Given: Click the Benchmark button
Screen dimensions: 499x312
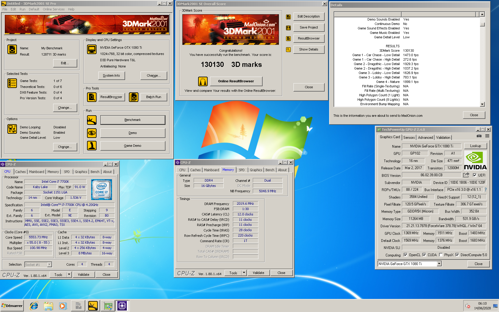Looking at the screenshot, I should [133, 120].
